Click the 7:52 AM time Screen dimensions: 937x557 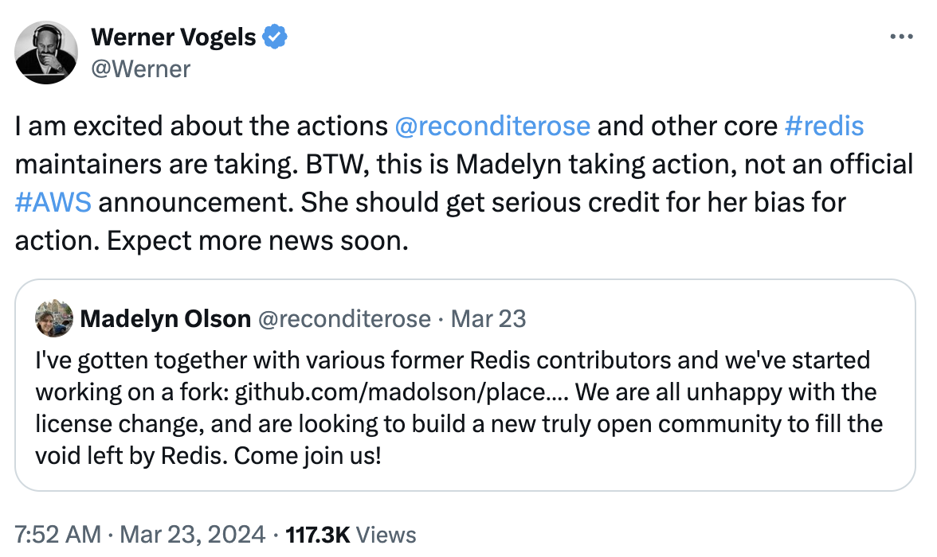click(58, 535)
